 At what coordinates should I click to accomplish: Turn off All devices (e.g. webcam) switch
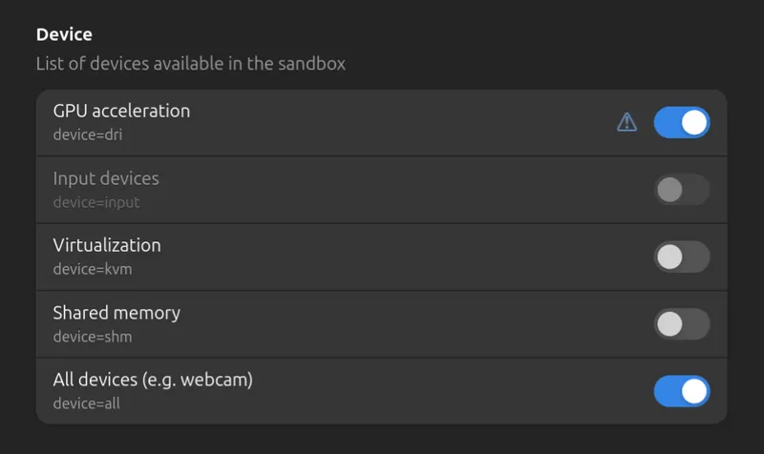coord(682,391)
